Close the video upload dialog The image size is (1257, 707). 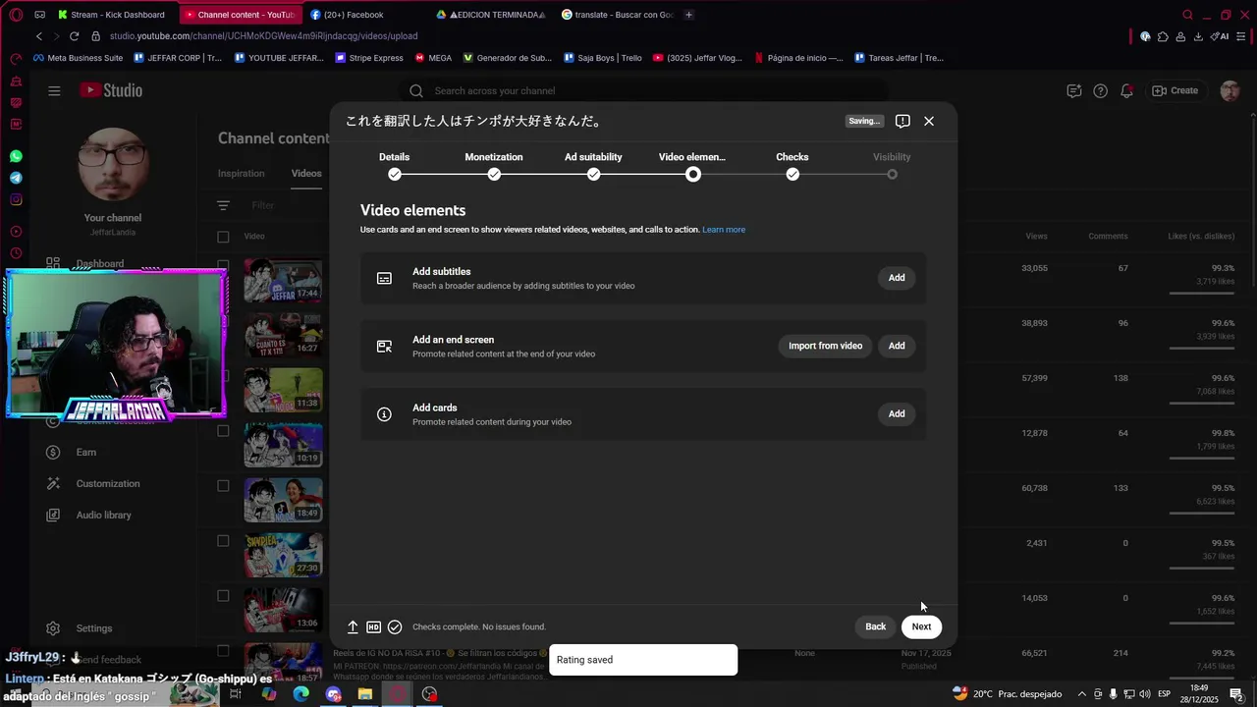pos(928,121)
